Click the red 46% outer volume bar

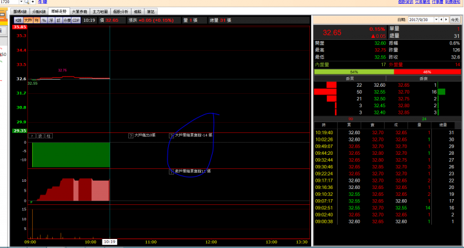pos(427,72)
